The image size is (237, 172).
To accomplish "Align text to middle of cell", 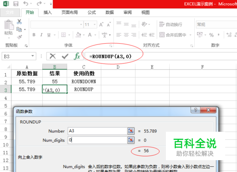I will [126, 24].
